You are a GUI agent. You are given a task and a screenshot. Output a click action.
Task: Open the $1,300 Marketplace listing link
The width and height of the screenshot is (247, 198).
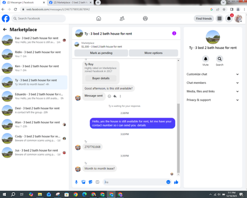coord(102,47)
